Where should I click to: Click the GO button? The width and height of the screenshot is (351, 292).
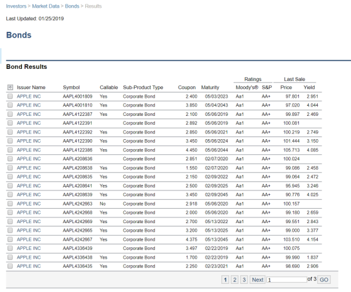click(x=324, y=279)
